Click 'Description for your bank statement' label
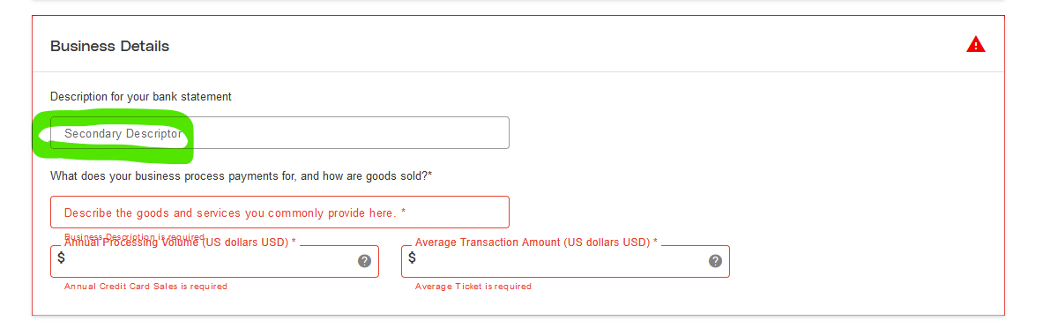Screen dimensions: 1043x328 coord(141,96)
